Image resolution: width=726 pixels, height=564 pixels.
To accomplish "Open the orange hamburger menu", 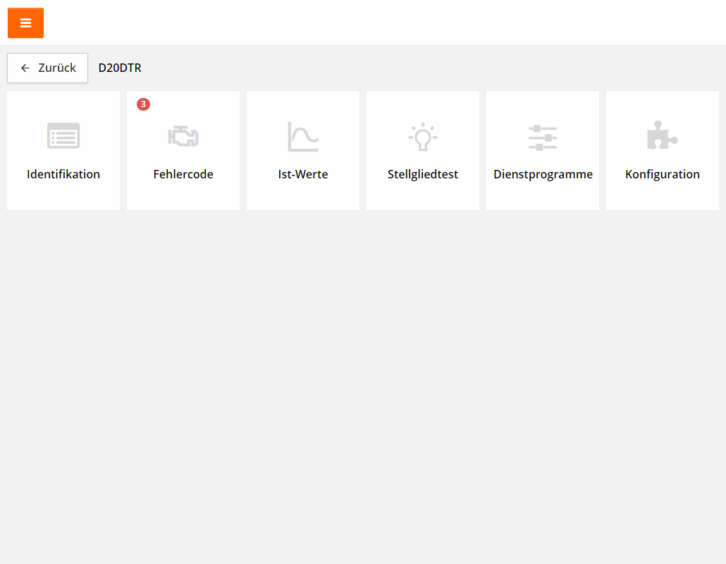I will 25,23.
